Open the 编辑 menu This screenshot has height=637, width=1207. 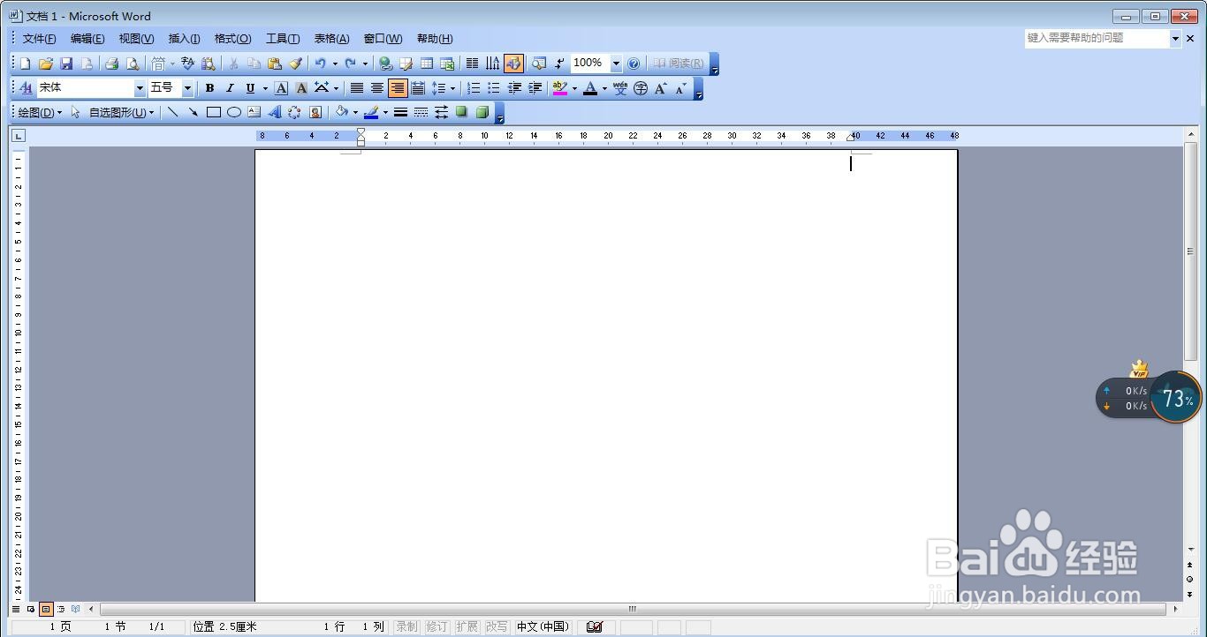(87, 39)
